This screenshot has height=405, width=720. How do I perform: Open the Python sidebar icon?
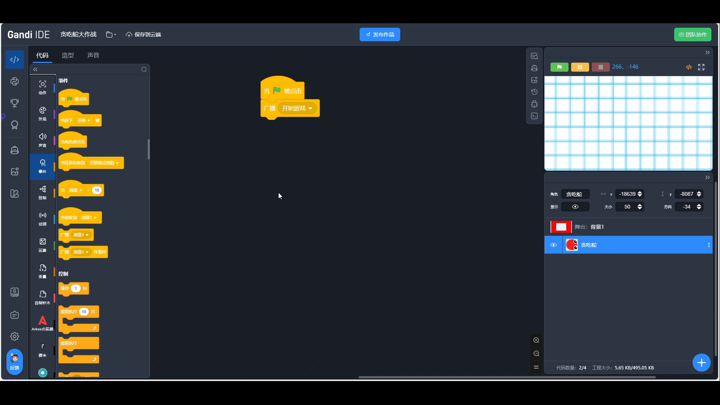[15, 81]
